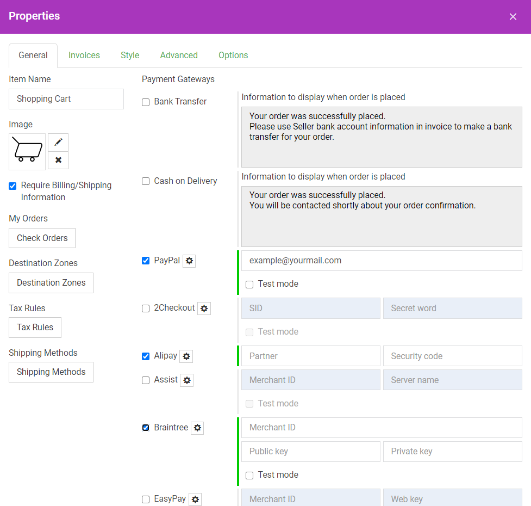Image resolution: width=531 pixels, height=506 pixels.
Task: Remove the cart image with X icon
Action: coord(58,160)
